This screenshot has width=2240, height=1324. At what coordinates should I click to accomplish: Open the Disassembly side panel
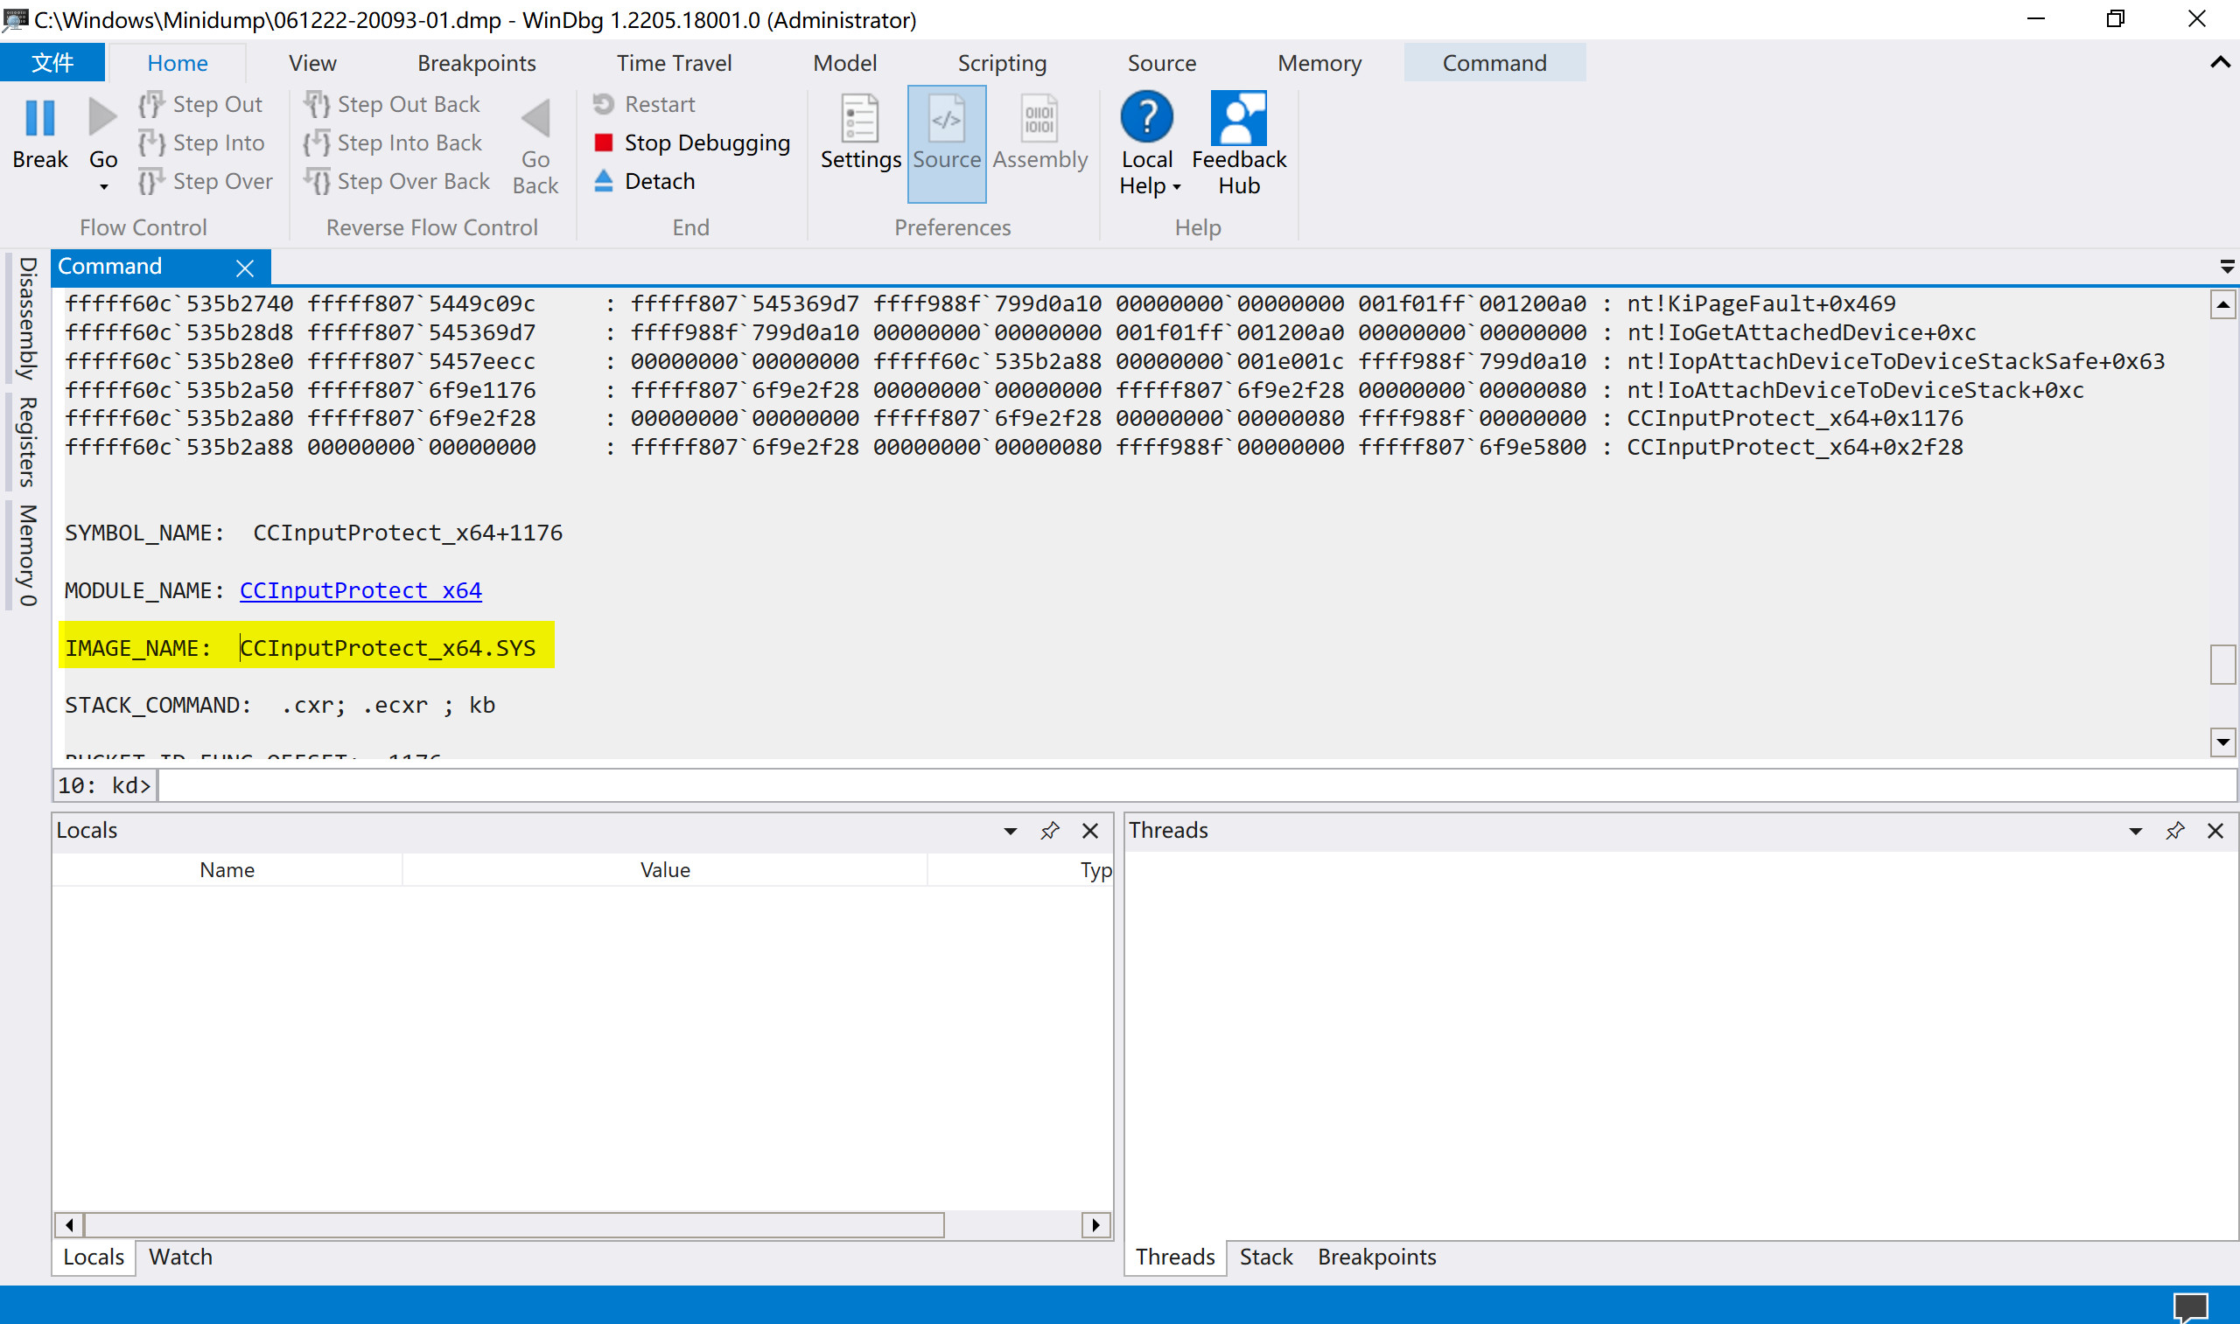tap(27, 318)
